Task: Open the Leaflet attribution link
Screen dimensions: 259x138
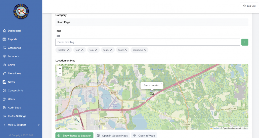Action: pos(216,128)
